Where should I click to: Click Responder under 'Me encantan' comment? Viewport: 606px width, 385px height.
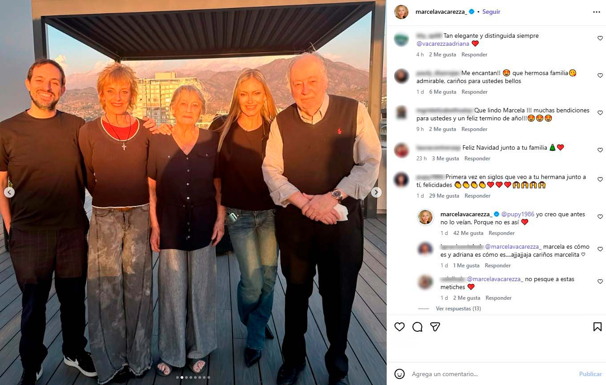474,92
